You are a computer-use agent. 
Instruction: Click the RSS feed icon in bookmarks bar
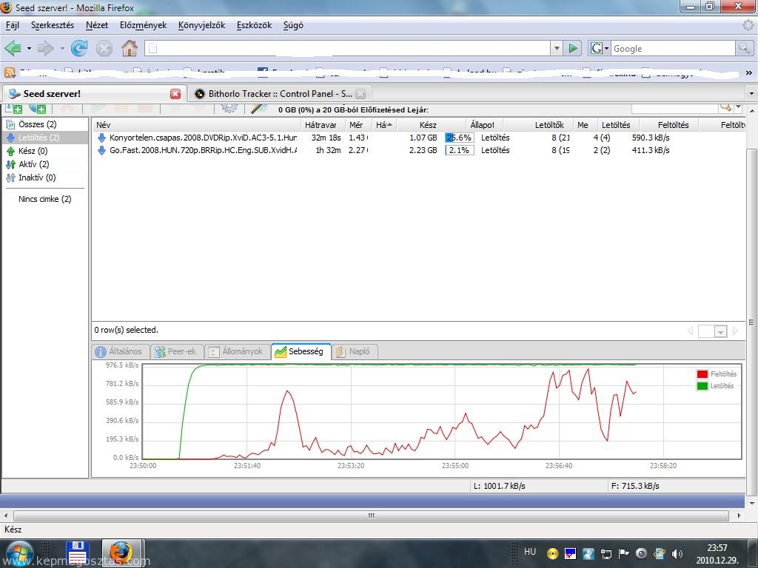click(x=10, y=72)
